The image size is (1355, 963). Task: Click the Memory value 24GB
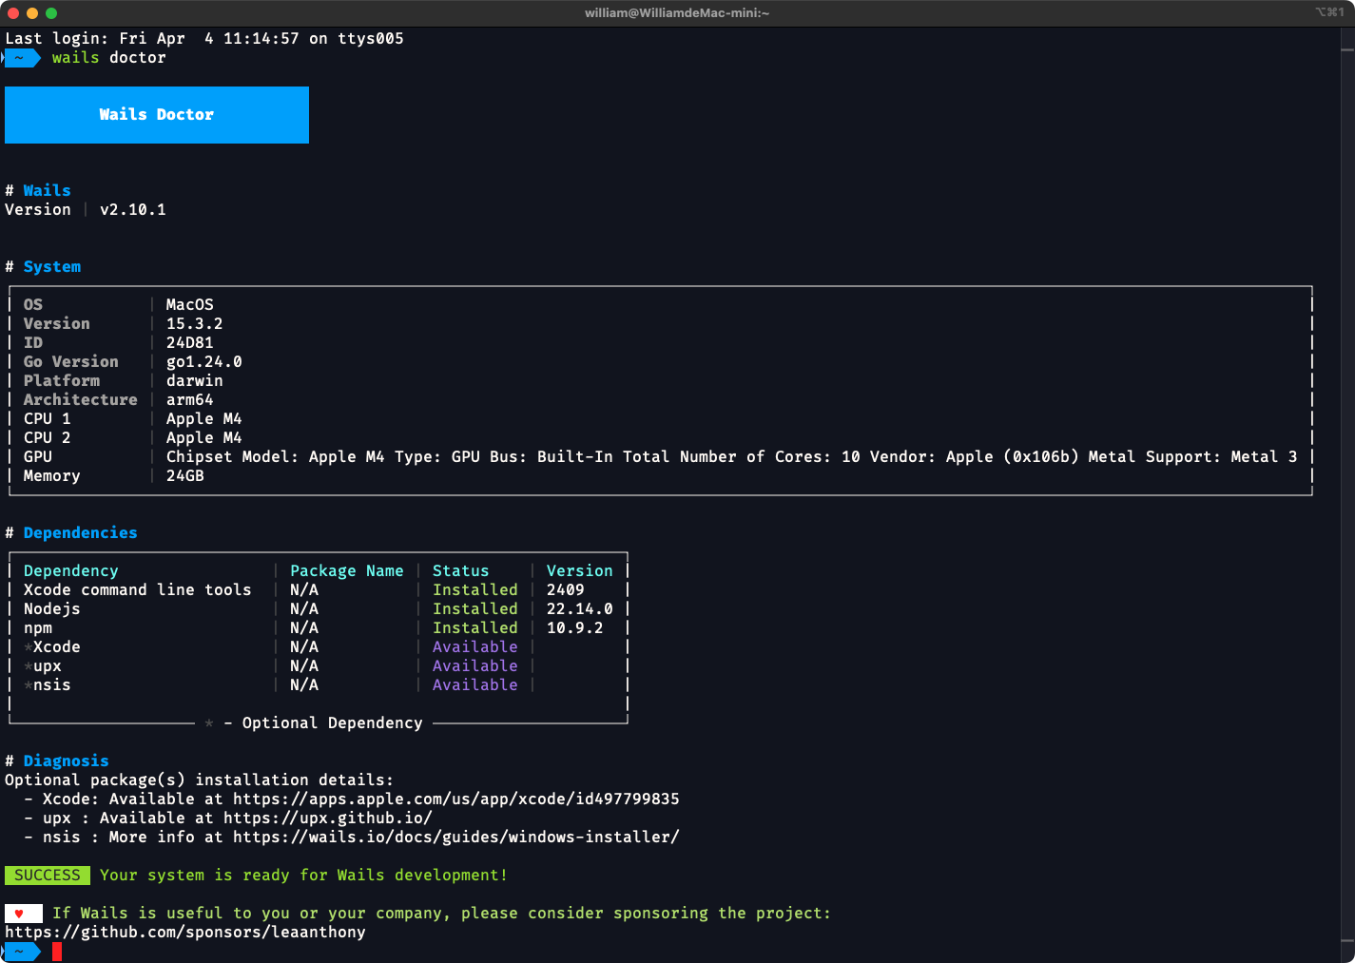point(185,476)
